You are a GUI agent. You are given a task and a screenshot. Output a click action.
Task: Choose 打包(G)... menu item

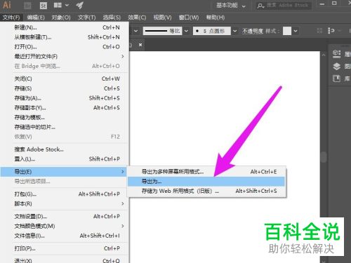pyautogui.click(x=65, y=194)
